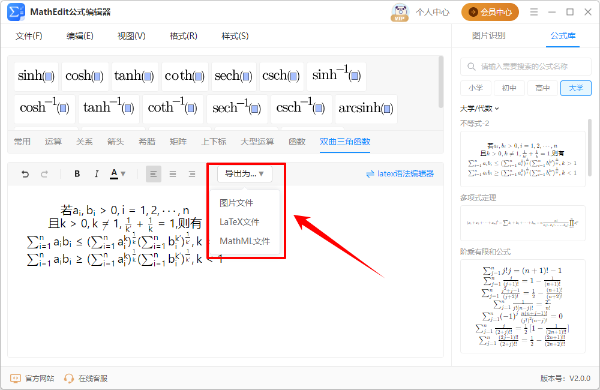
Task: Insert the sech function template
Action: pyautogui.click(x=234, y=76)
